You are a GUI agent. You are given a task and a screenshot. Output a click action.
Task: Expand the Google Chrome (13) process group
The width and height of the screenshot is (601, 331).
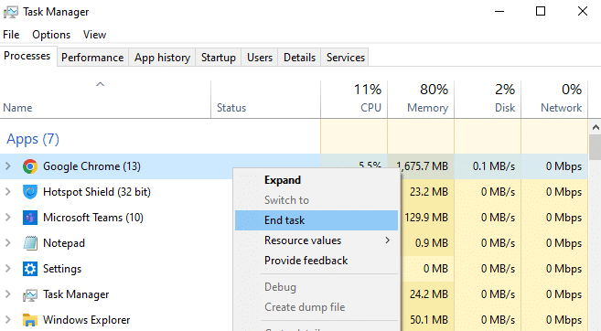pos(7,166)
